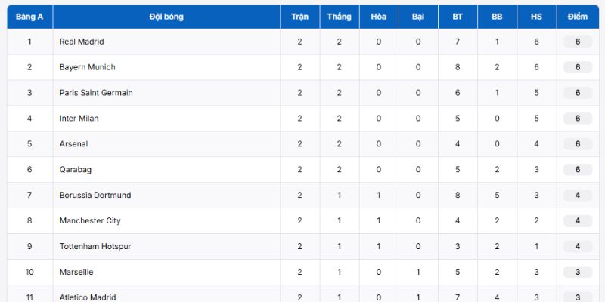Viewport: 605px width, 302px height.
Task: Click the "Bảng A" column header
Action: click(x=29, y=17)
